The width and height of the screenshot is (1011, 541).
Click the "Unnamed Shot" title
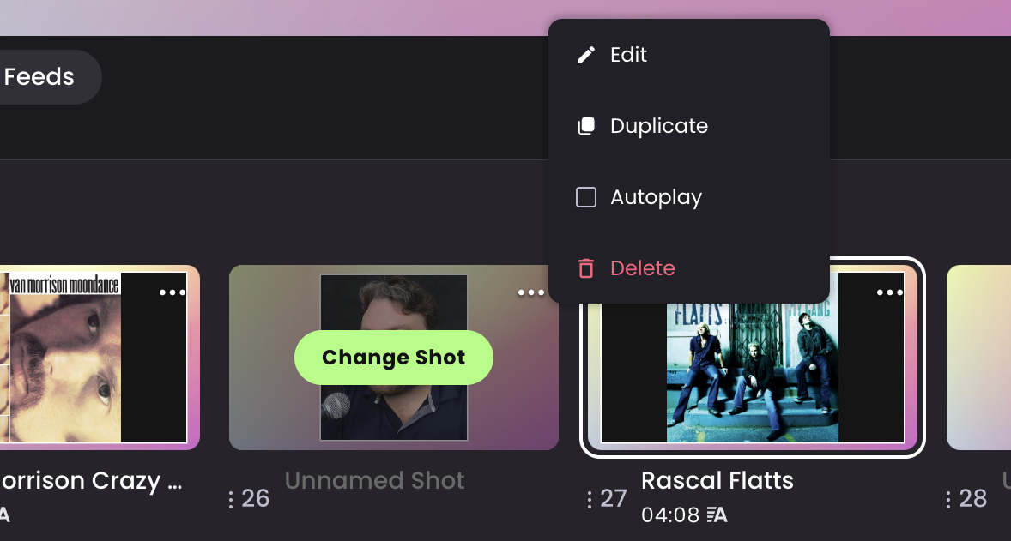(x=374, y=480)
